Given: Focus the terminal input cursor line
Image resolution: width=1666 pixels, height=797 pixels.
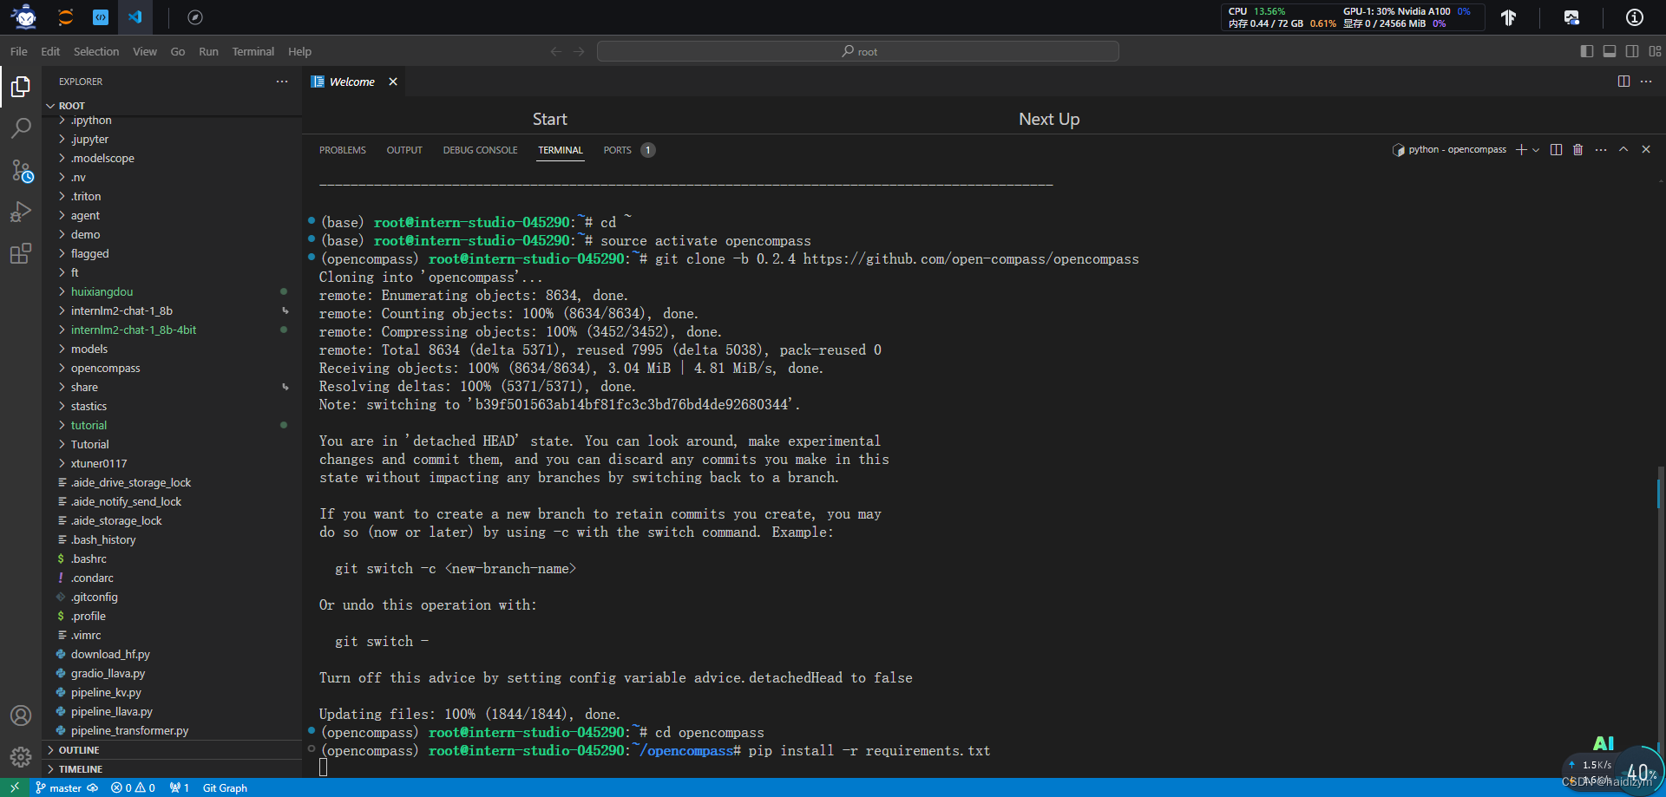Looking at the screenshot, I should pyautogui.click(x=324, y=768).
